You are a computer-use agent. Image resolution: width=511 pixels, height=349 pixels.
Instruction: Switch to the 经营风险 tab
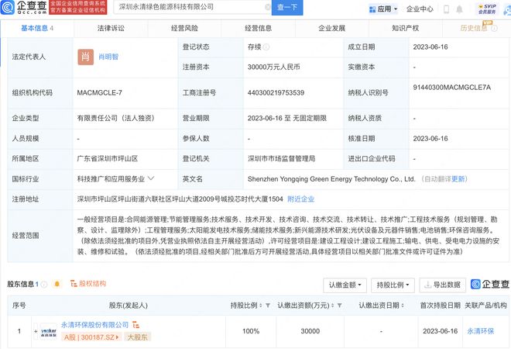tap(184, 29)
